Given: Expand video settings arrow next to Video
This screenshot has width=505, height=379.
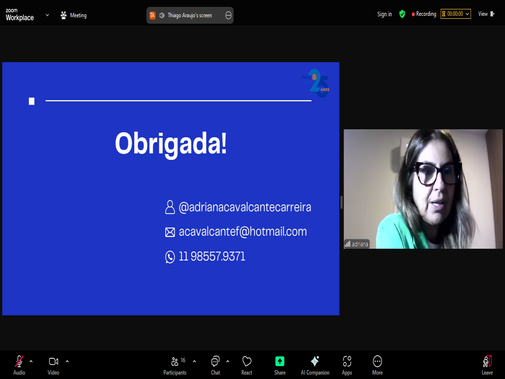Looking at the screenshot, I should pos(67,361).
